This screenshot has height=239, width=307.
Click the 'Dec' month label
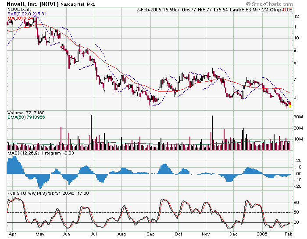coord(234,234)
